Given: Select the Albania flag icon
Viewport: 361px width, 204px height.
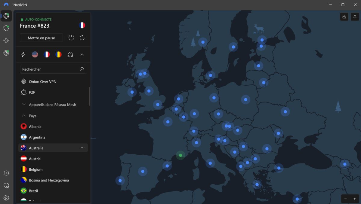Looking at the screenshot, I should 24,126.
